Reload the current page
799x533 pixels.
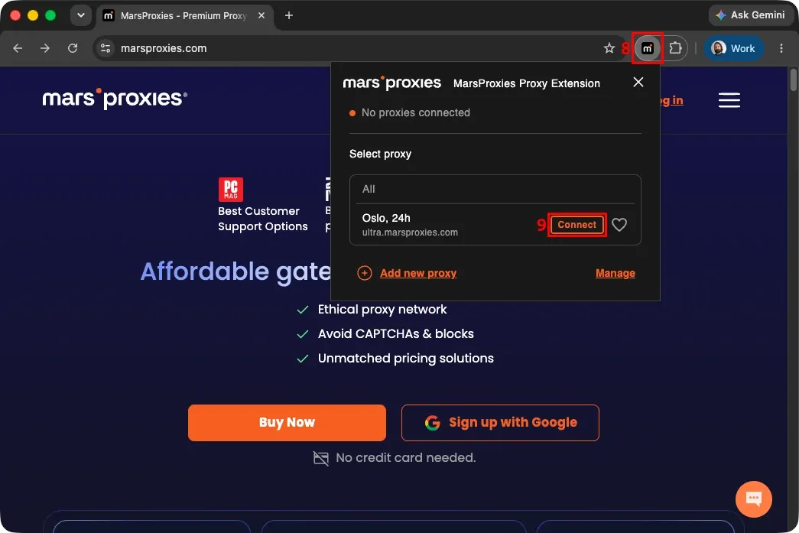73,48
